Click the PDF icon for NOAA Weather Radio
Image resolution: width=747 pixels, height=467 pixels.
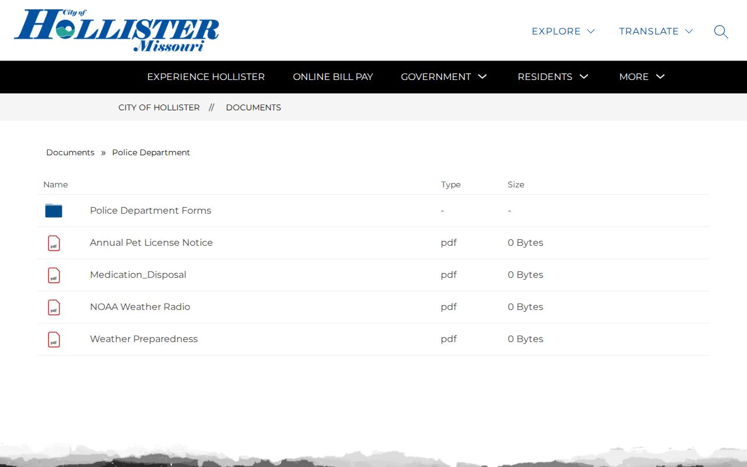tap(54, 307)
